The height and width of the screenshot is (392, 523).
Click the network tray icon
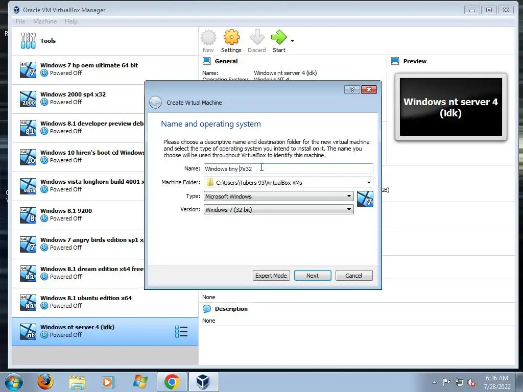point(459,382)
